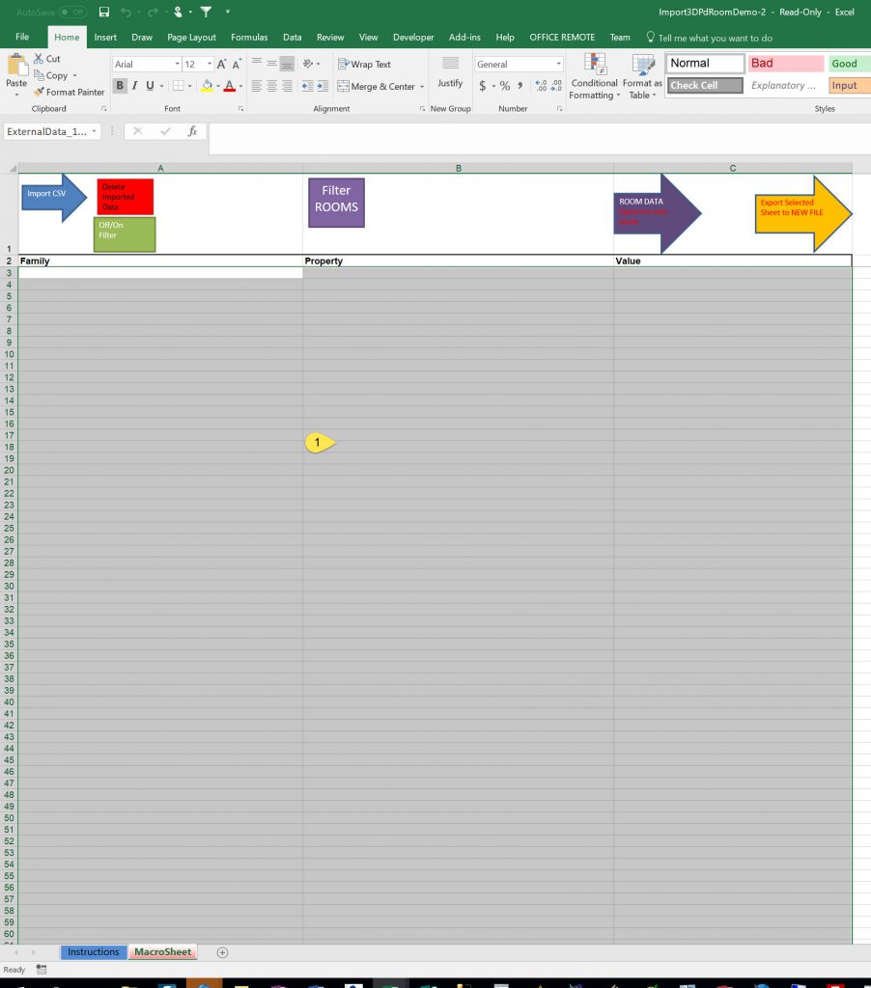Expand the Name Box dropdown
871x988 pixels.
[x=94, y=131]
